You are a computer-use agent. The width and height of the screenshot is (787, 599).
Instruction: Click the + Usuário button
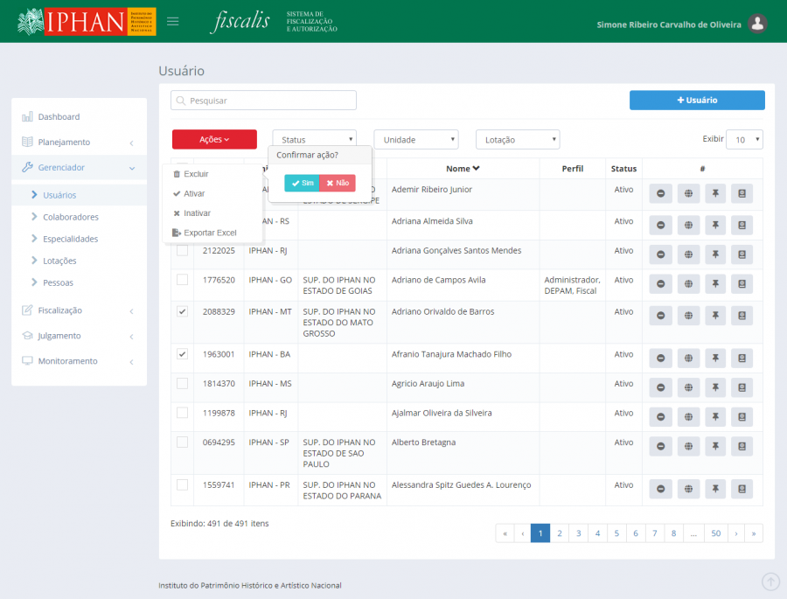point(697,101)
